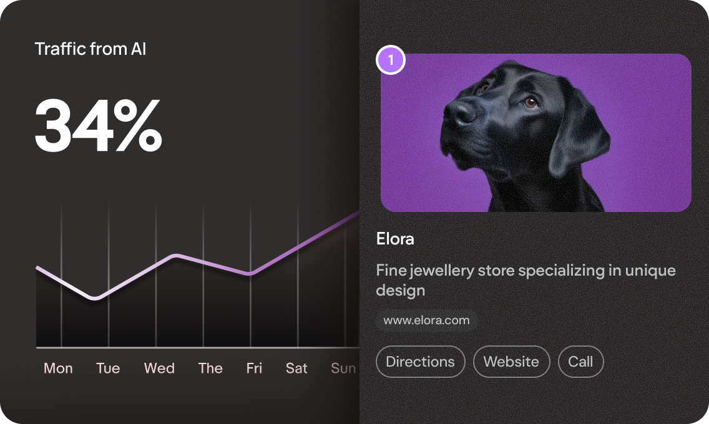Tap the Call button
The width and height of the screenshot is (709, 424).
[580, 362]
